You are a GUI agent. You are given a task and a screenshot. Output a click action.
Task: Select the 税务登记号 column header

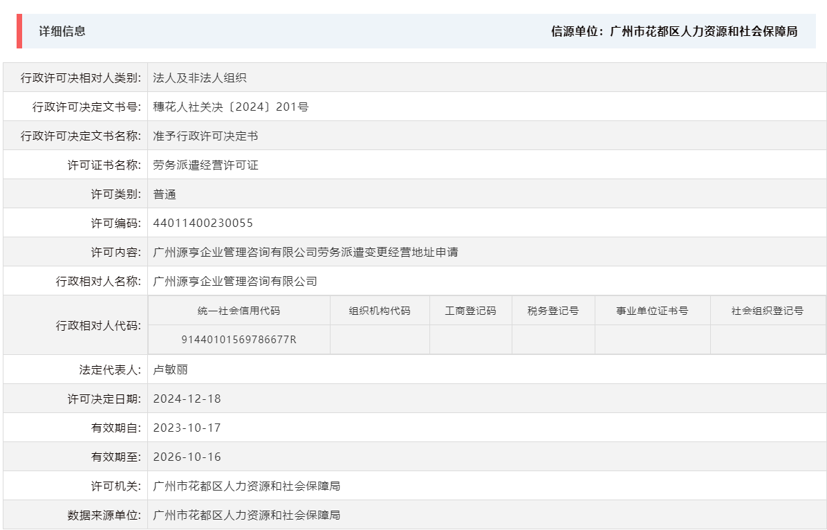(x=551, y=311)
